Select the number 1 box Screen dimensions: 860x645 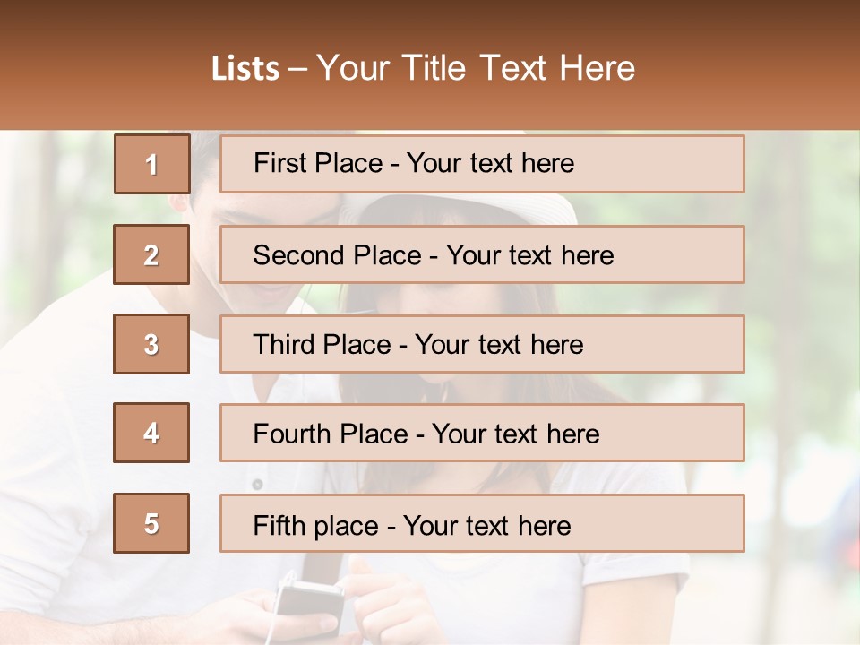(x=151, y=164)
